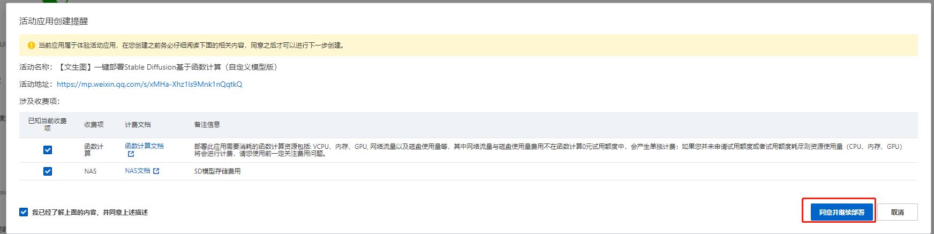Open external link icon under 函数计算文档
Screen dimensions: 934x234
point(131,154)
